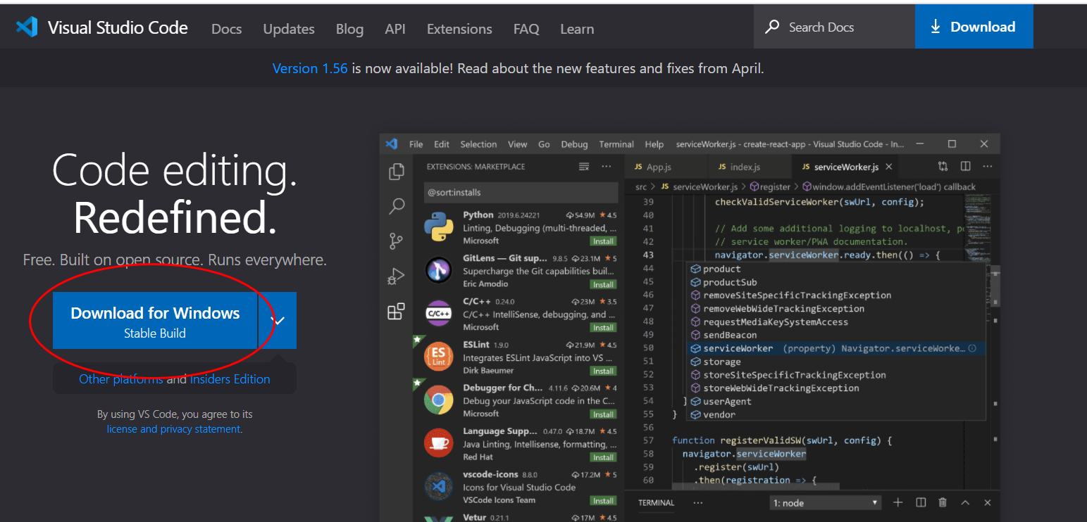Click the ESLint extension logo
Screen dimensions: 1087x522
pos(438,357)
